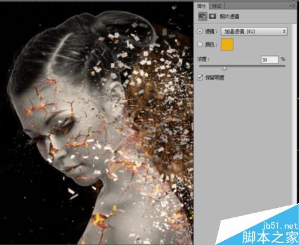Switch to the 属性 tab
Screen dimensions: 299x245
[202, 6]
